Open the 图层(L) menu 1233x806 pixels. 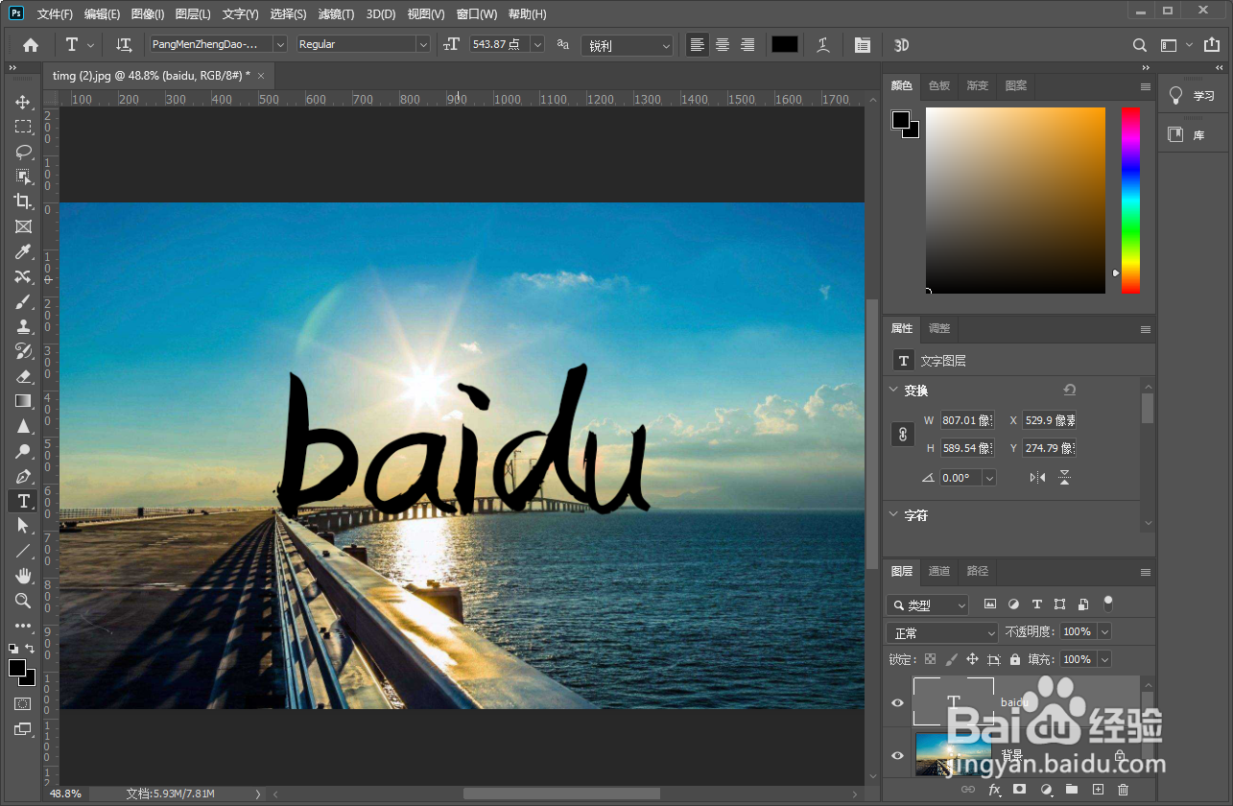tap(193, 14)
